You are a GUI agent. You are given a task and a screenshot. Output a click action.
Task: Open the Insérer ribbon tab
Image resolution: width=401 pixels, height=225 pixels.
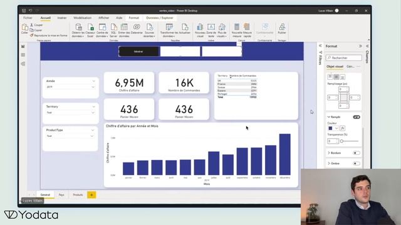tap(62, 18)
